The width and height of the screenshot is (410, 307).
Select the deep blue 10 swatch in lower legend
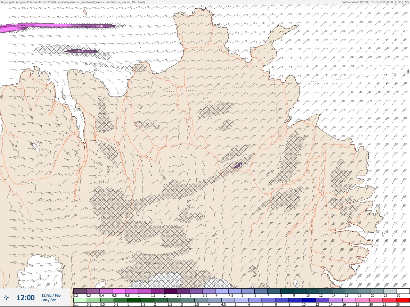pos(309,300)
